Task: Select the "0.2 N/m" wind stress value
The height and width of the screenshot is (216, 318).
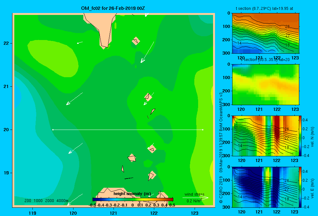Action: pos(193,201)
